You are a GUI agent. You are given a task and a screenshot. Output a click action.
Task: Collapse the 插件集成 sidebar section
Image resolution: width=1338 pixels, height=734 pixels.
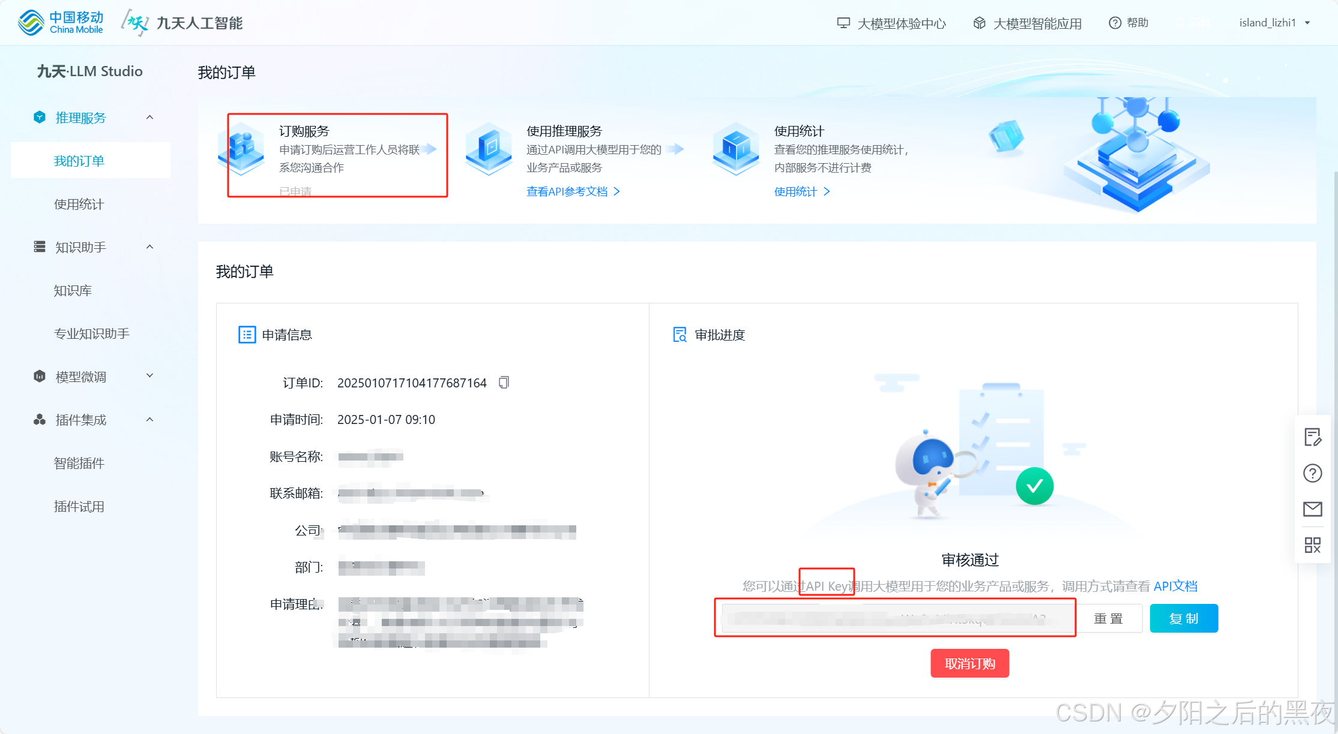coord(150,420)
